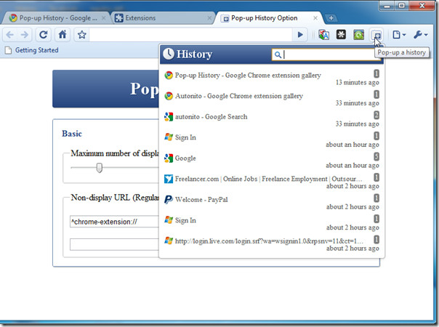Open a new tab with plus button
This screenshot has width=439, height=327.
[x=331, y=18]
